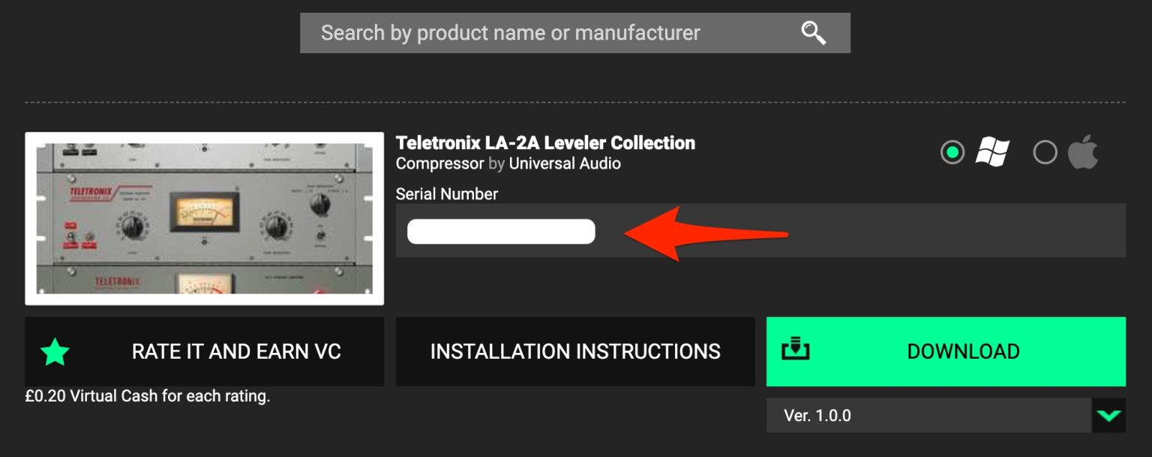Select the Windows platform radio button
This screenshot has height=457, width=1152.
[952, 153]
